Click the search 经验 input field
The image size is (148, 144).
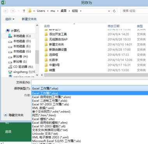click(134, 11)
